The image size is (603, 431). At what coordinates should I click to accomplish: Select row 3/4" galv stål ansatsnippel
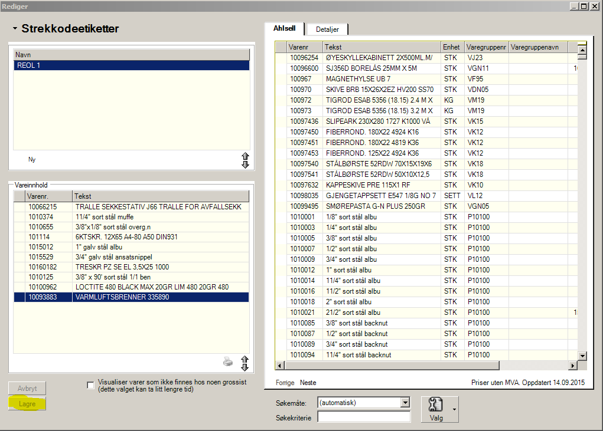(132, 256)
